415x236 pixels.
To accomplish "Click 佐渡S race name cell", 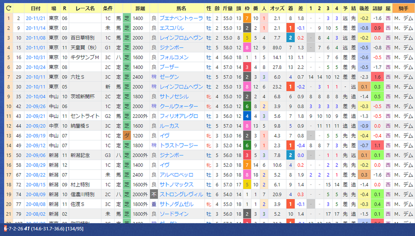I will click(x=85, y=205).
